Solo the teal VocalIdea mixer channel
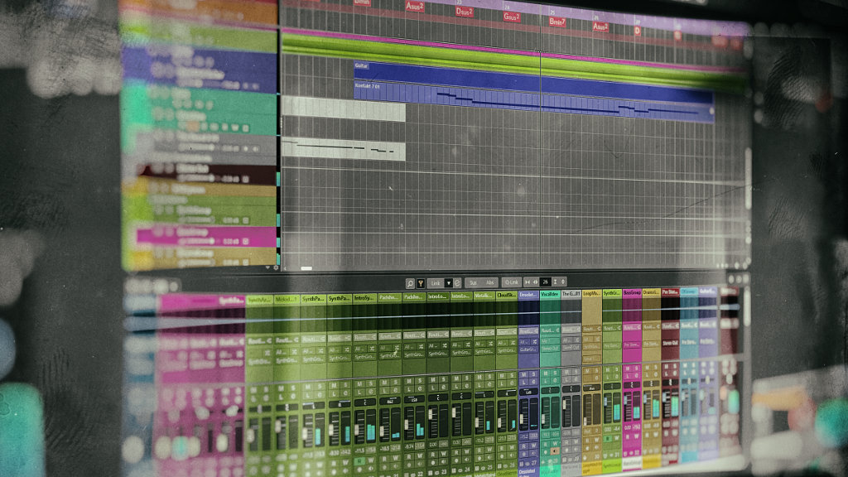 coord(555,374)
